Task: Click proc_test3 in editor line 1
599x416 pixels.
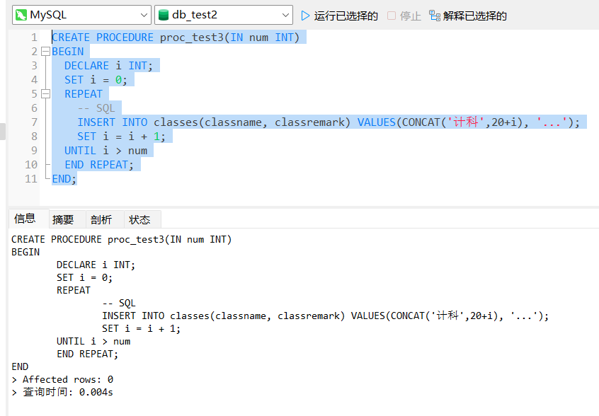Action: pos(192,37)
